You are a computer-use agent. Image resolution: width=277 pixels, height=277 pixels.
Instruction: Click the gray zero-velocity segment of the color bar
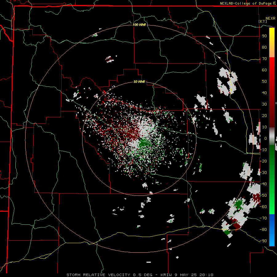point(272,136)
